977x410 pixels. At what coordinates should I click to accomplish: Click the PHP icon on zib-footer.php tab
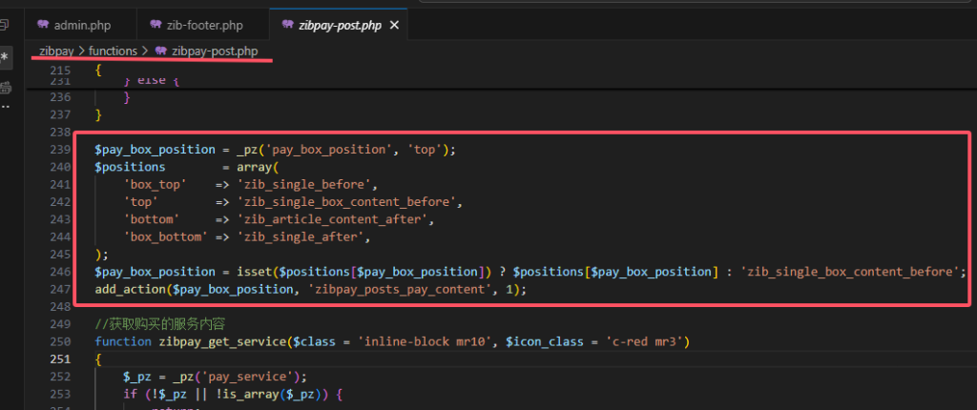pos(156,24)
